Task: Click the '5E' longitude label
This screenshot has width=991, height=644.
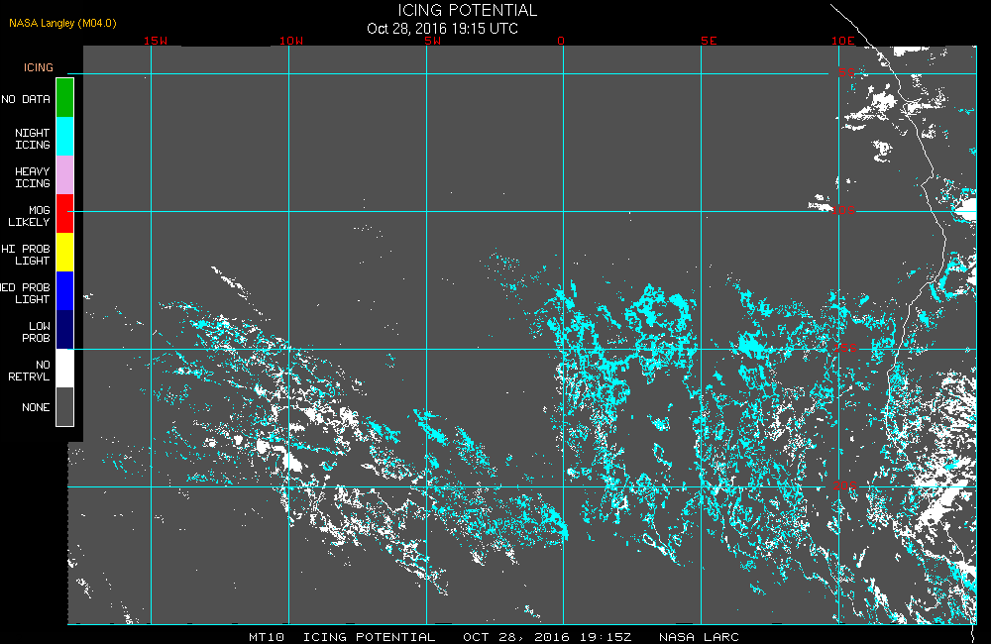Action: pyautogui.click(x=709, y=41)
